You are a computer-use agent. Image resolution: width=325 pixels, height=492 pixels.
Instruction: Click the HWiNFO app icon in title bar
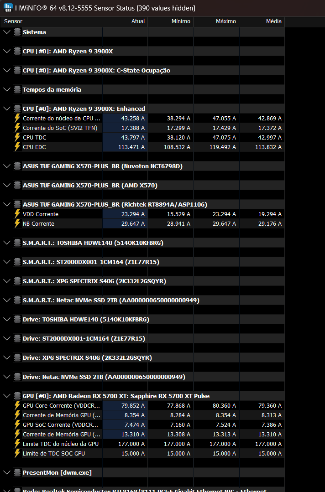pos(8,8)
